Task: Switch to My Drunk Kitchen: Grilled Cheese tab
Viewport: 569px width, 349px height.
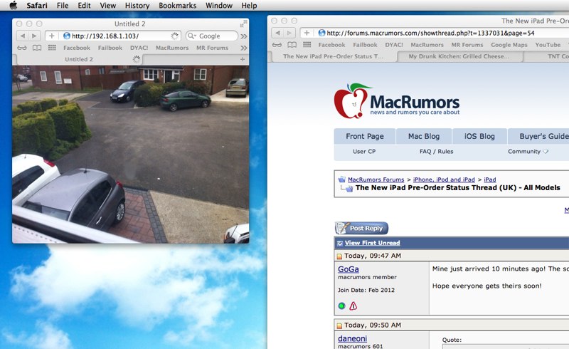Action: click(459, 56)
